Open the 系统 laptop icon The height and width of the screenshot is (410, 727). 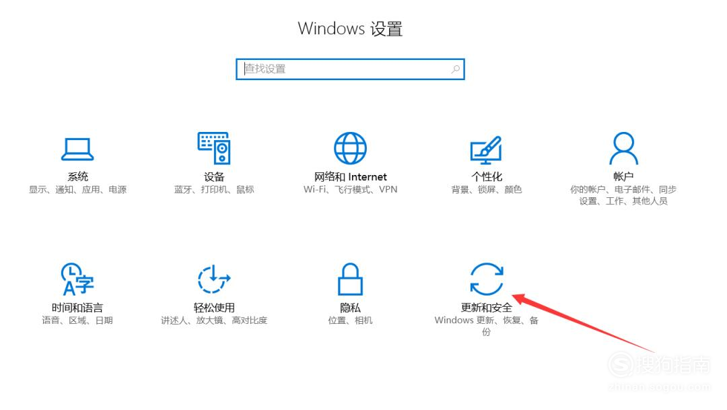pyautogui.click(x=77, y=149)
